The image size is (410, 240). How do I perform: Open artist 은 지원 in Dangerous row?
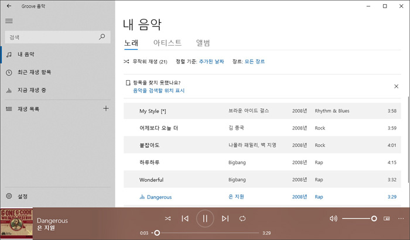236,197
